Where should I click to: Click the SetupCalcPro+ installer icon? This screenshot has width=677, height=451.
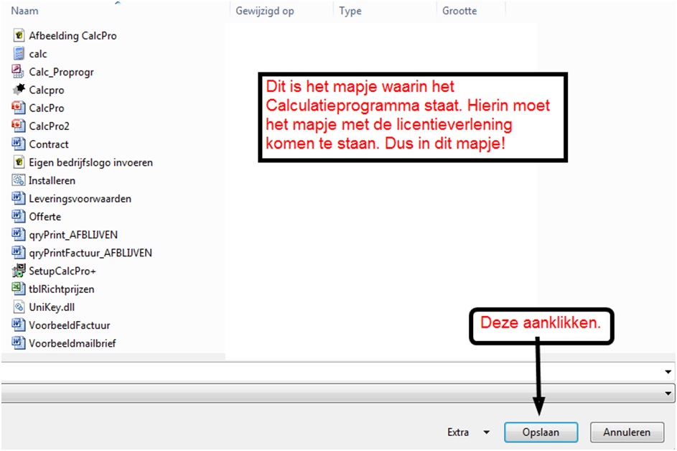(19, 271)
